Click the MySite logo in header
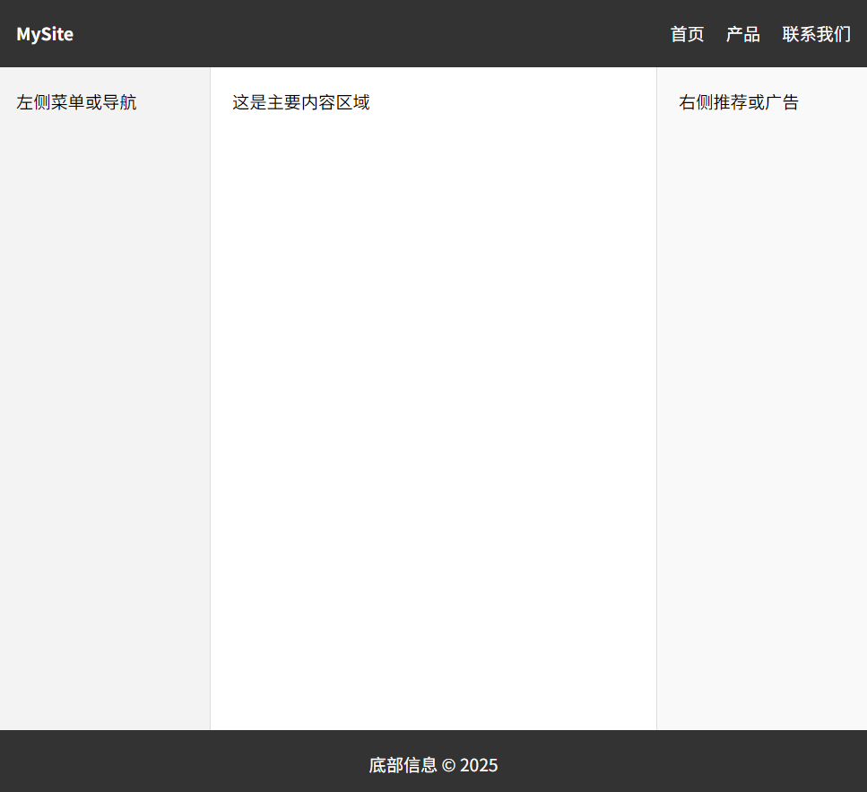This screenshot has width=867, height=792. pos(45,34)
